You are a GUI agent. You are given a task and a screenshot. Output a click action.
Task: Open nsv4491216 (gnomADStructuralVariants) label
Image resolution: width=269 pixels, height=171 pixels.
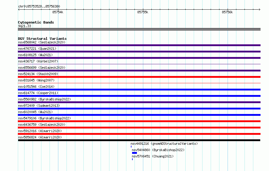coord(164,144)
